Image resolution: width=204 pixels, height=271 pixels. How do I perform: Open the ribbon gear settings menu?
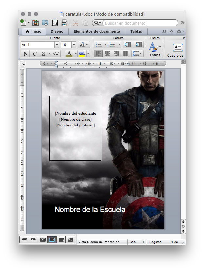tap(180, 31)
